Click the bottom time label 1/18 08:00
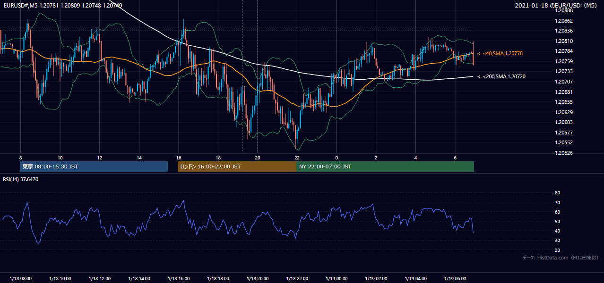The width and height of the screenshot is (604, 283). click(20, 279)
